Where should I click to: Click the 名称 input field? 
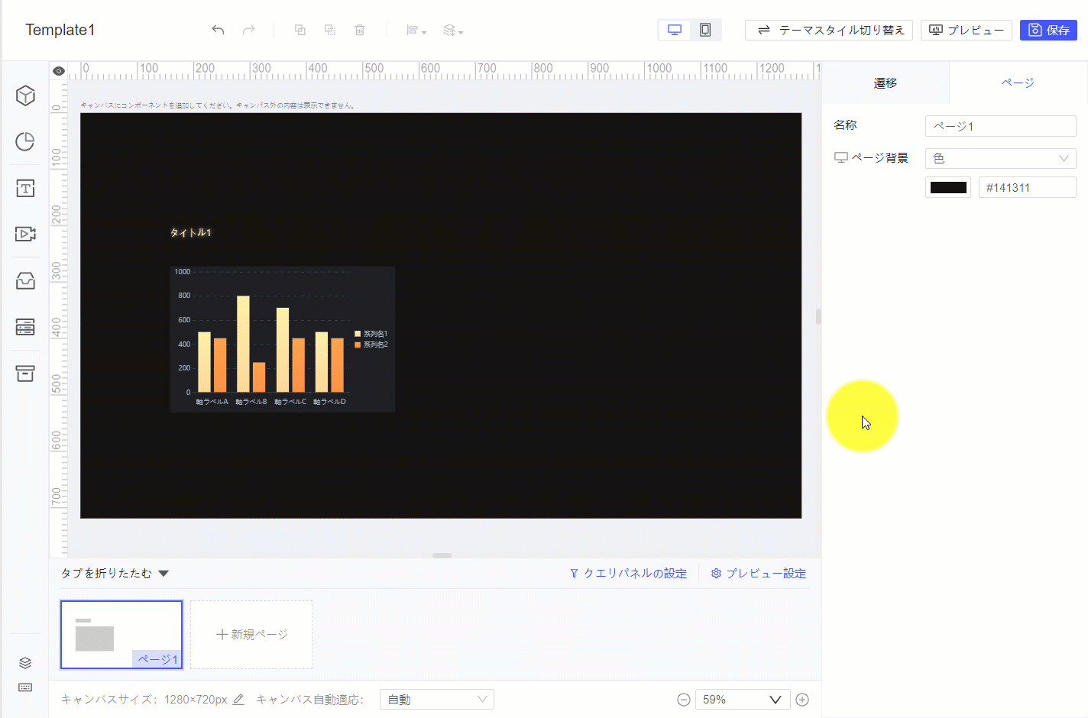point(1001,126)
